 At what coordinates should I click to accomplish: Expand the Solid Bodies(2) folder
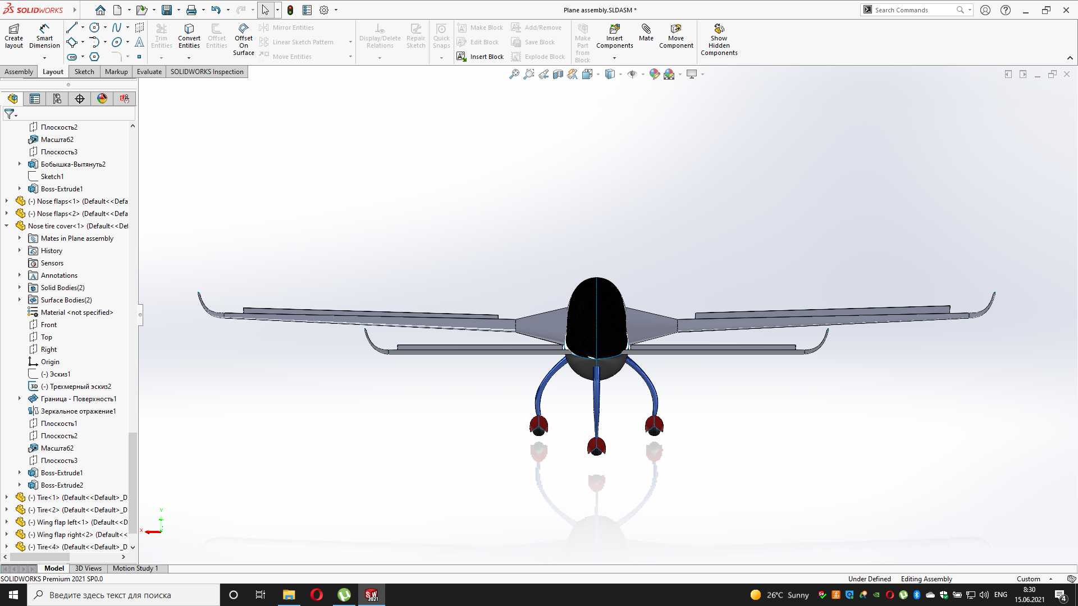20,288
